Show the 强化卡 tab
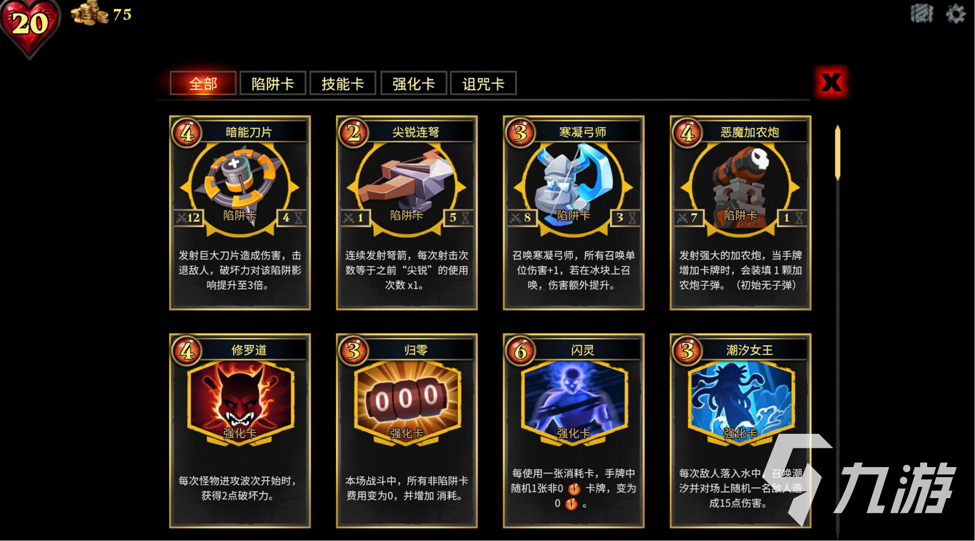975x541 pixels. coord(414,83)
